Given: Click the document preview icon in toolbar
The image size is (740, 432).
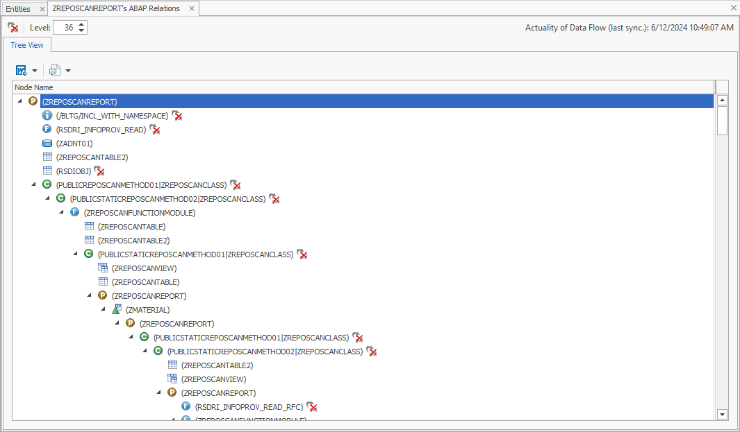Looking at the screenshot, I should click(54, 70).
